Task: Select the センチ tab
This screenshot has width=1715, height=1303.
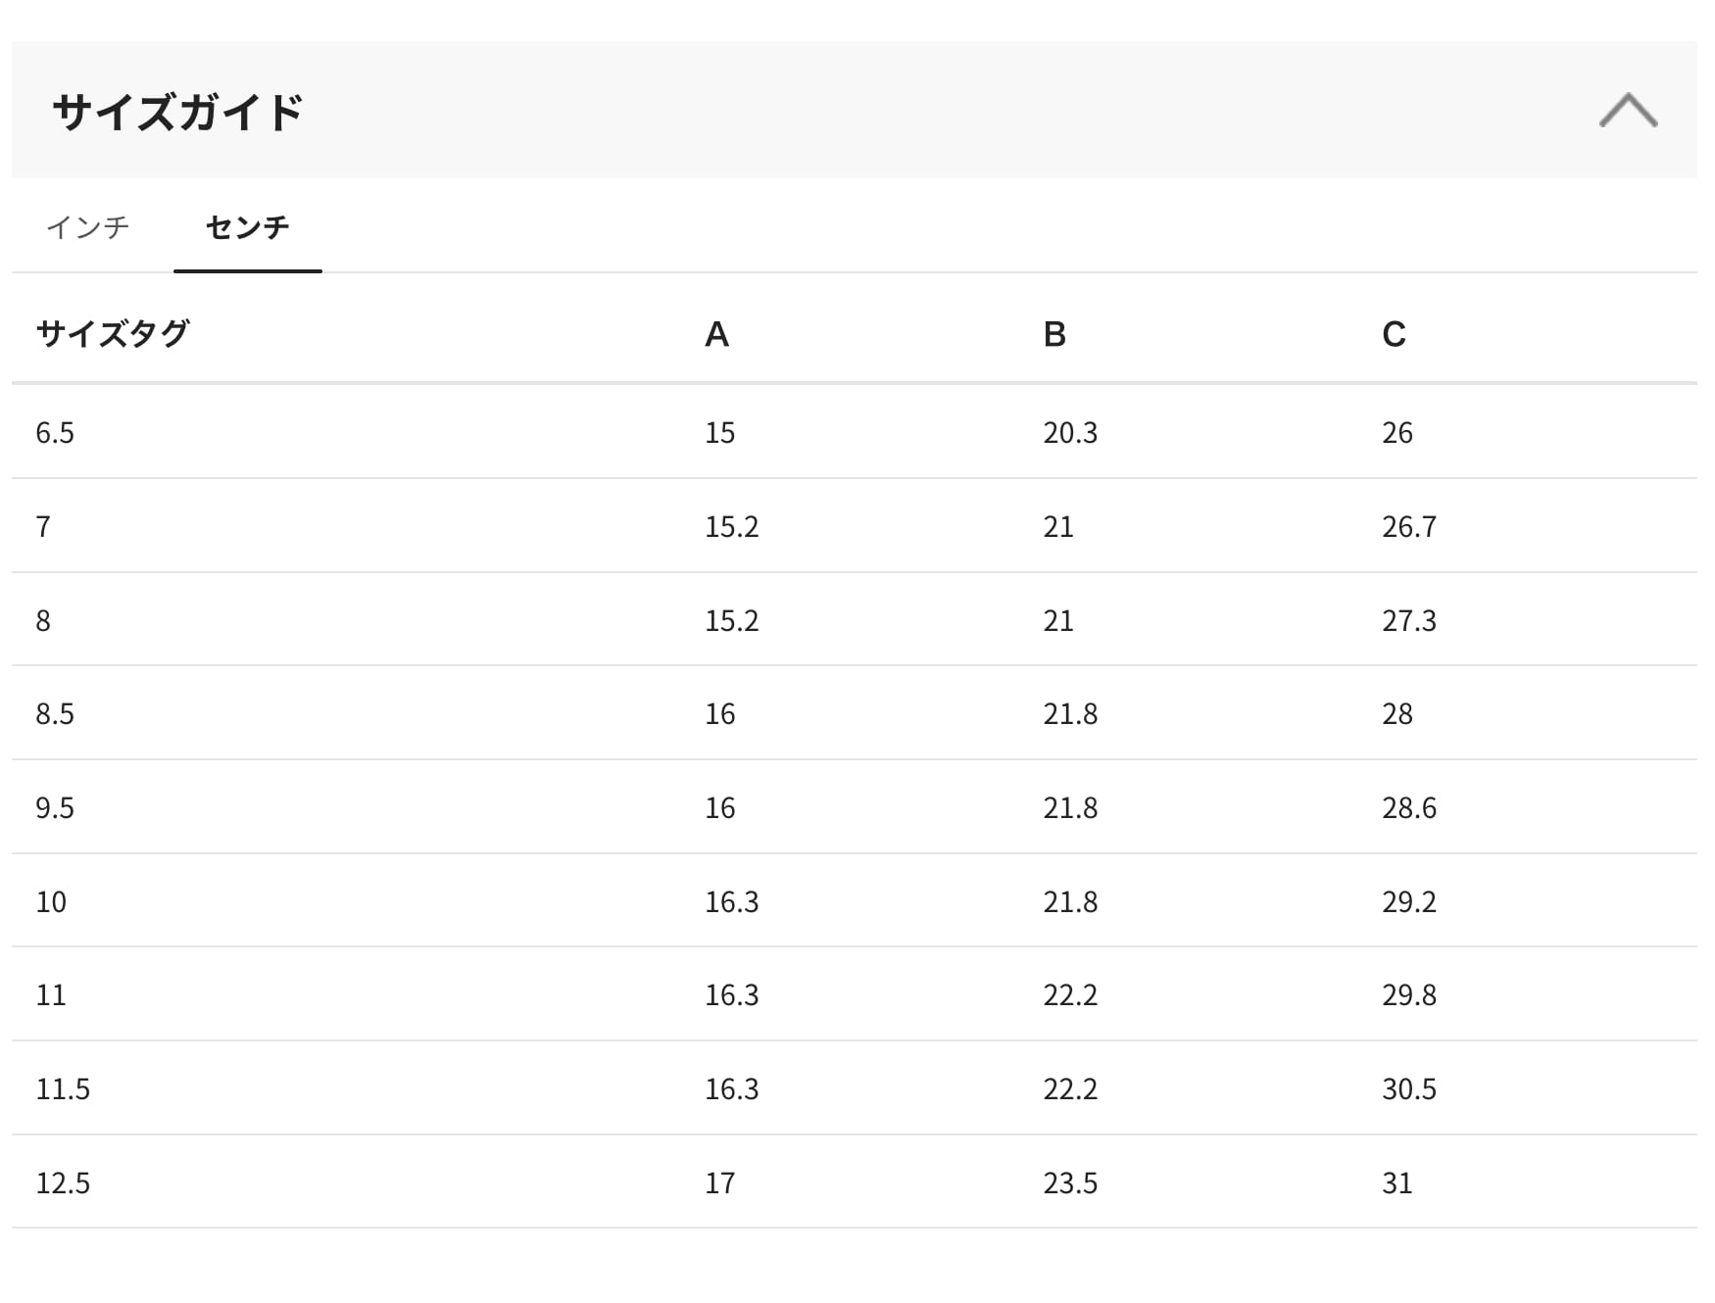Action: (248, 227)
